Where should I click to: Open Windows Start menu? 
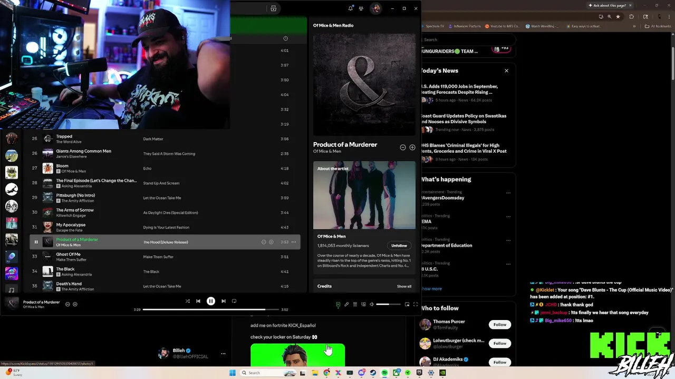pyautogui.click(x=232, y=373)
